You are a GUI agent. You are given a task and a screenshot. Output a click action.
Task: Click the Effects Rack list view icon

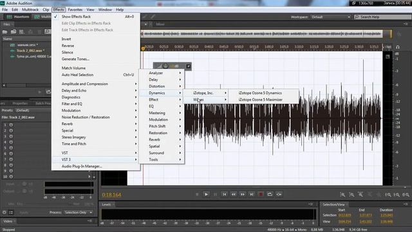point(11,212)
